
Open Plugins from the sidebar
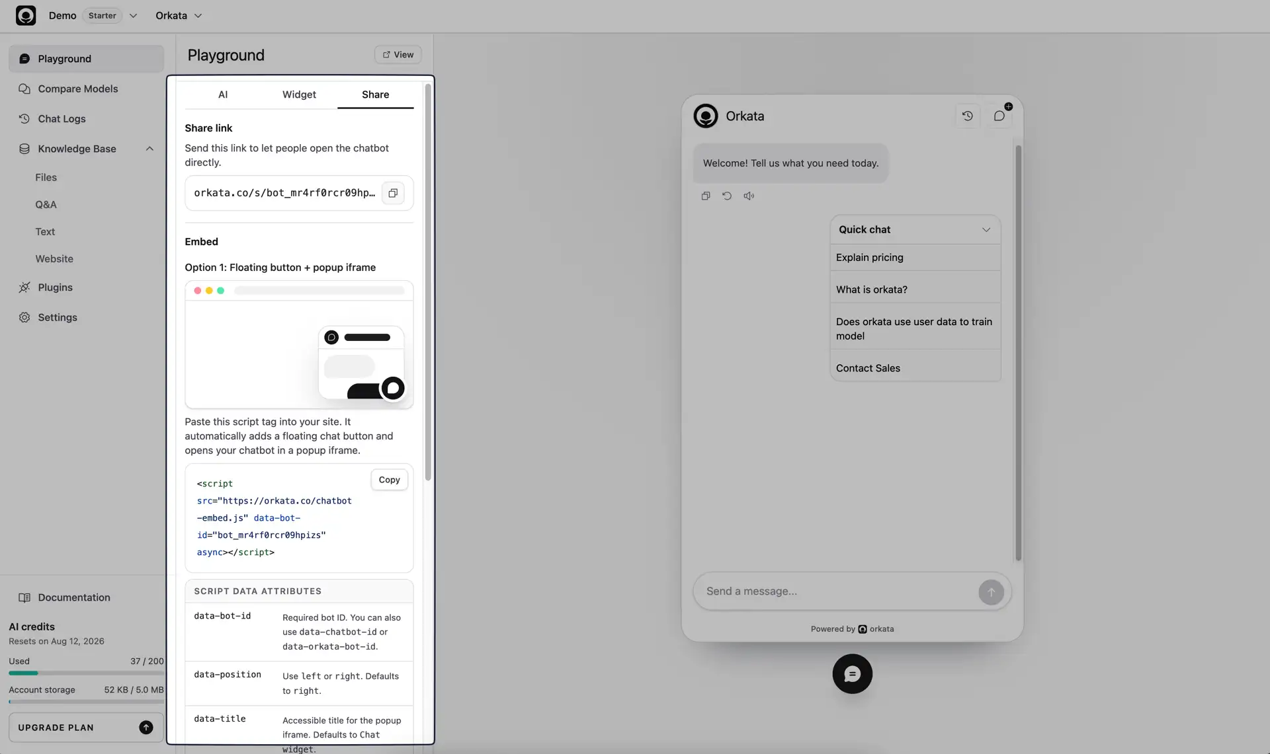(86, 287)
